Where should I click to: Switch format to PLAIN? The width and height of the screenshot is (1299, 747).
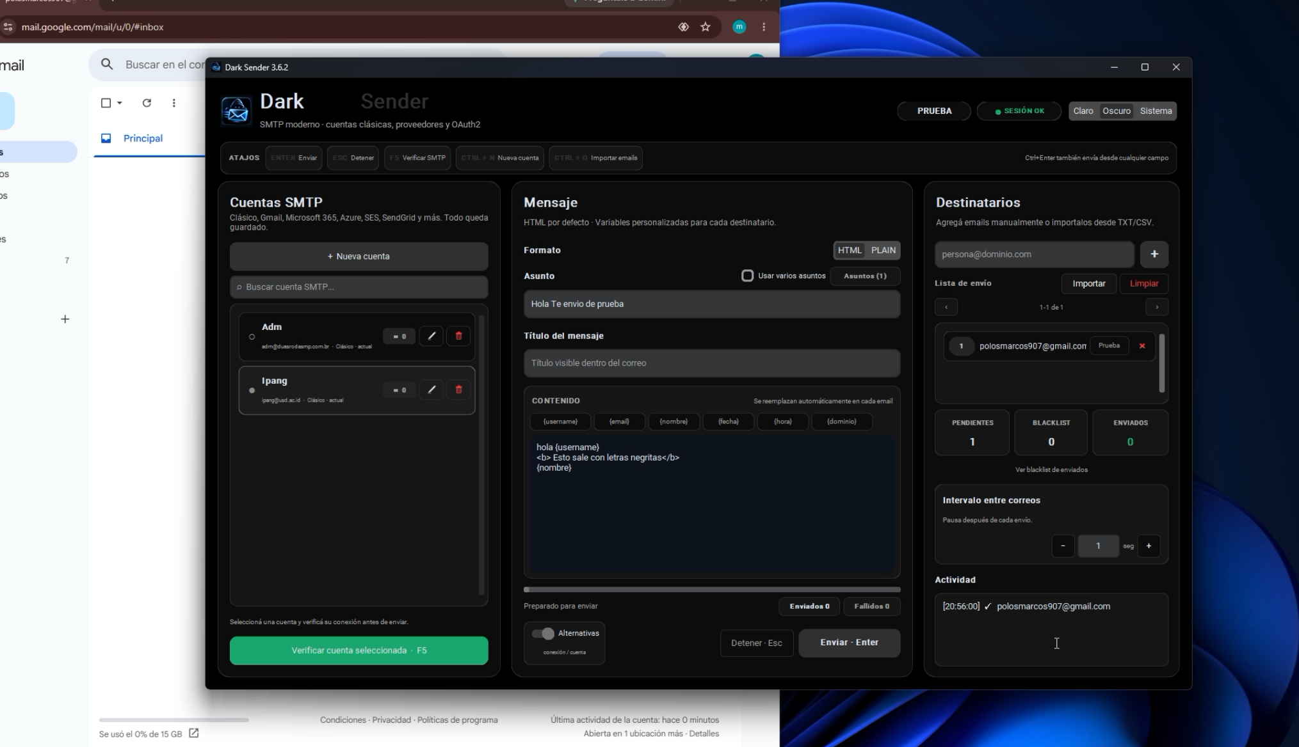coord(883,250)
